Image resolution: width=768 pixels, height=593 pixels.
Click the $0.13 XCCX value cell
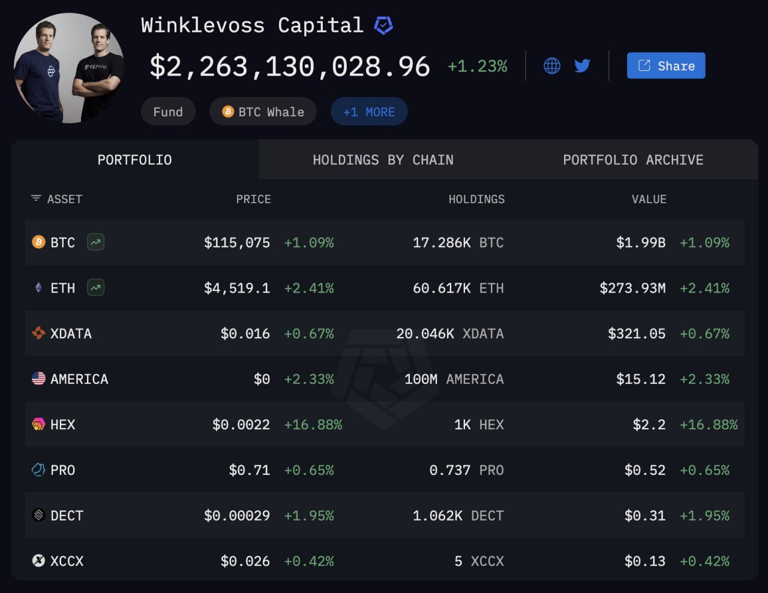coord(645,561)
